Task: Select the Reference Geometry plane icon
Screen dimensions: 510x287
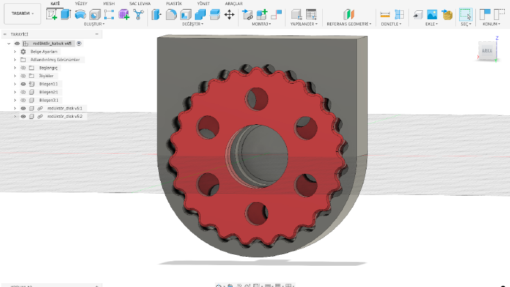Action: (349, 15)
